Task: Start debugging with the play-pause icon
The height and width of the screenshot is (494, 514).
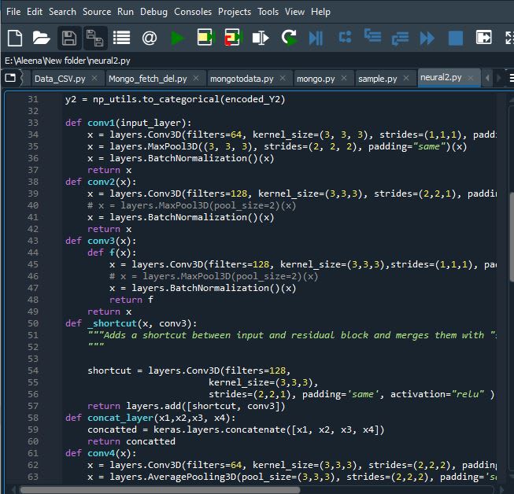Action: 316,38
